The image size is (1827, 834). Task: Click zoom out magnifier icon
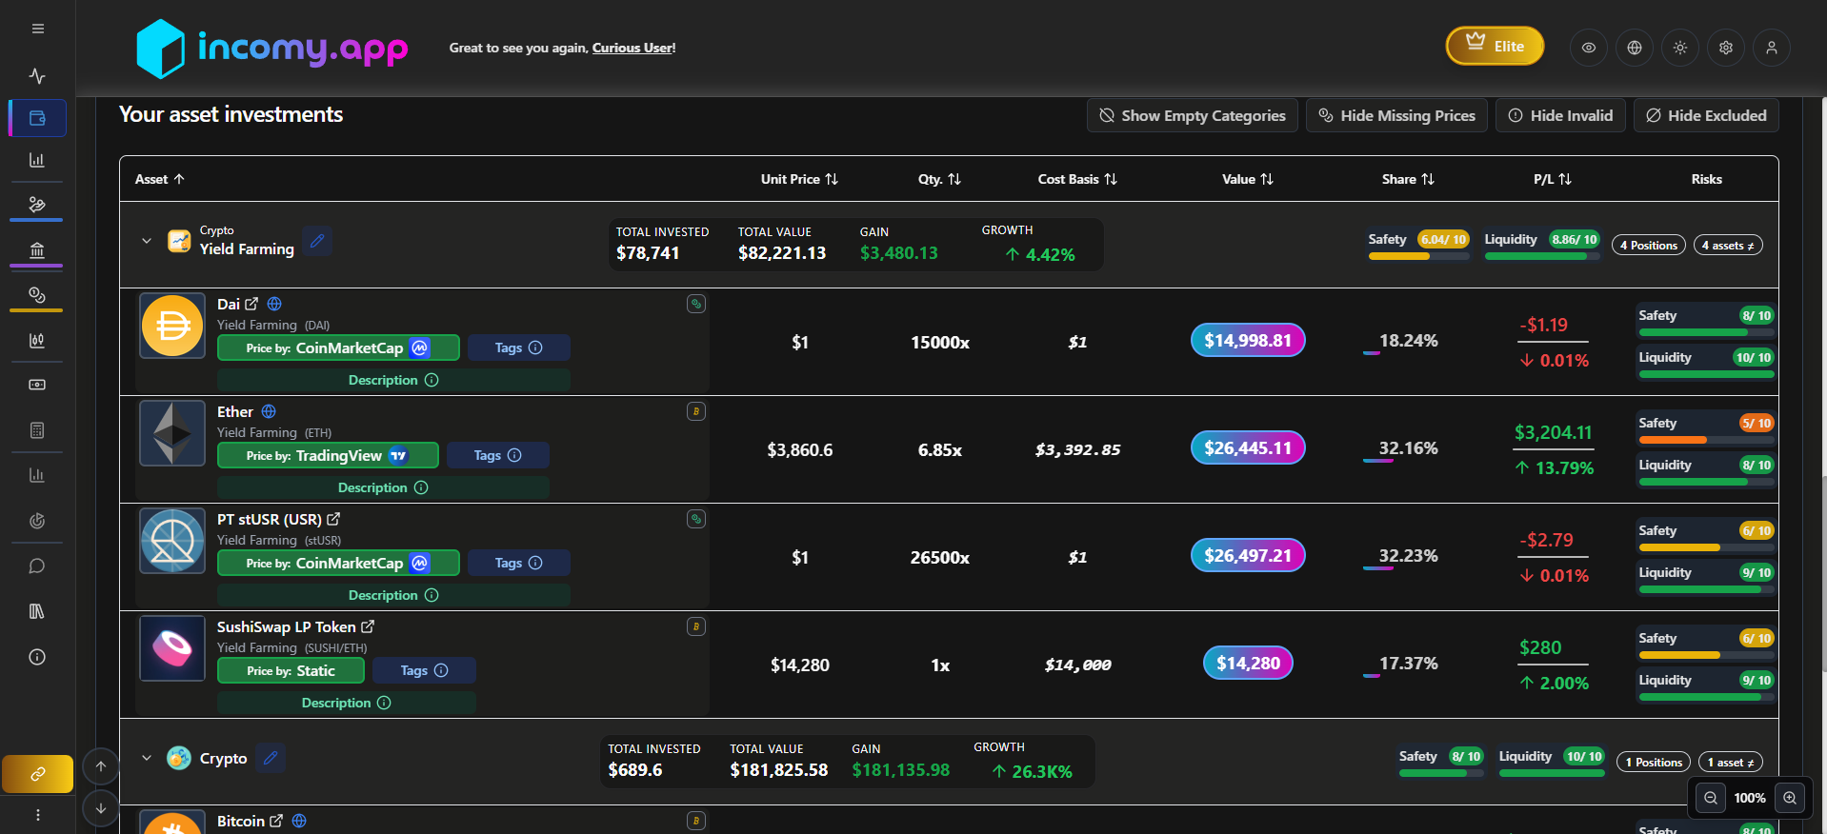coord(1711,798)
